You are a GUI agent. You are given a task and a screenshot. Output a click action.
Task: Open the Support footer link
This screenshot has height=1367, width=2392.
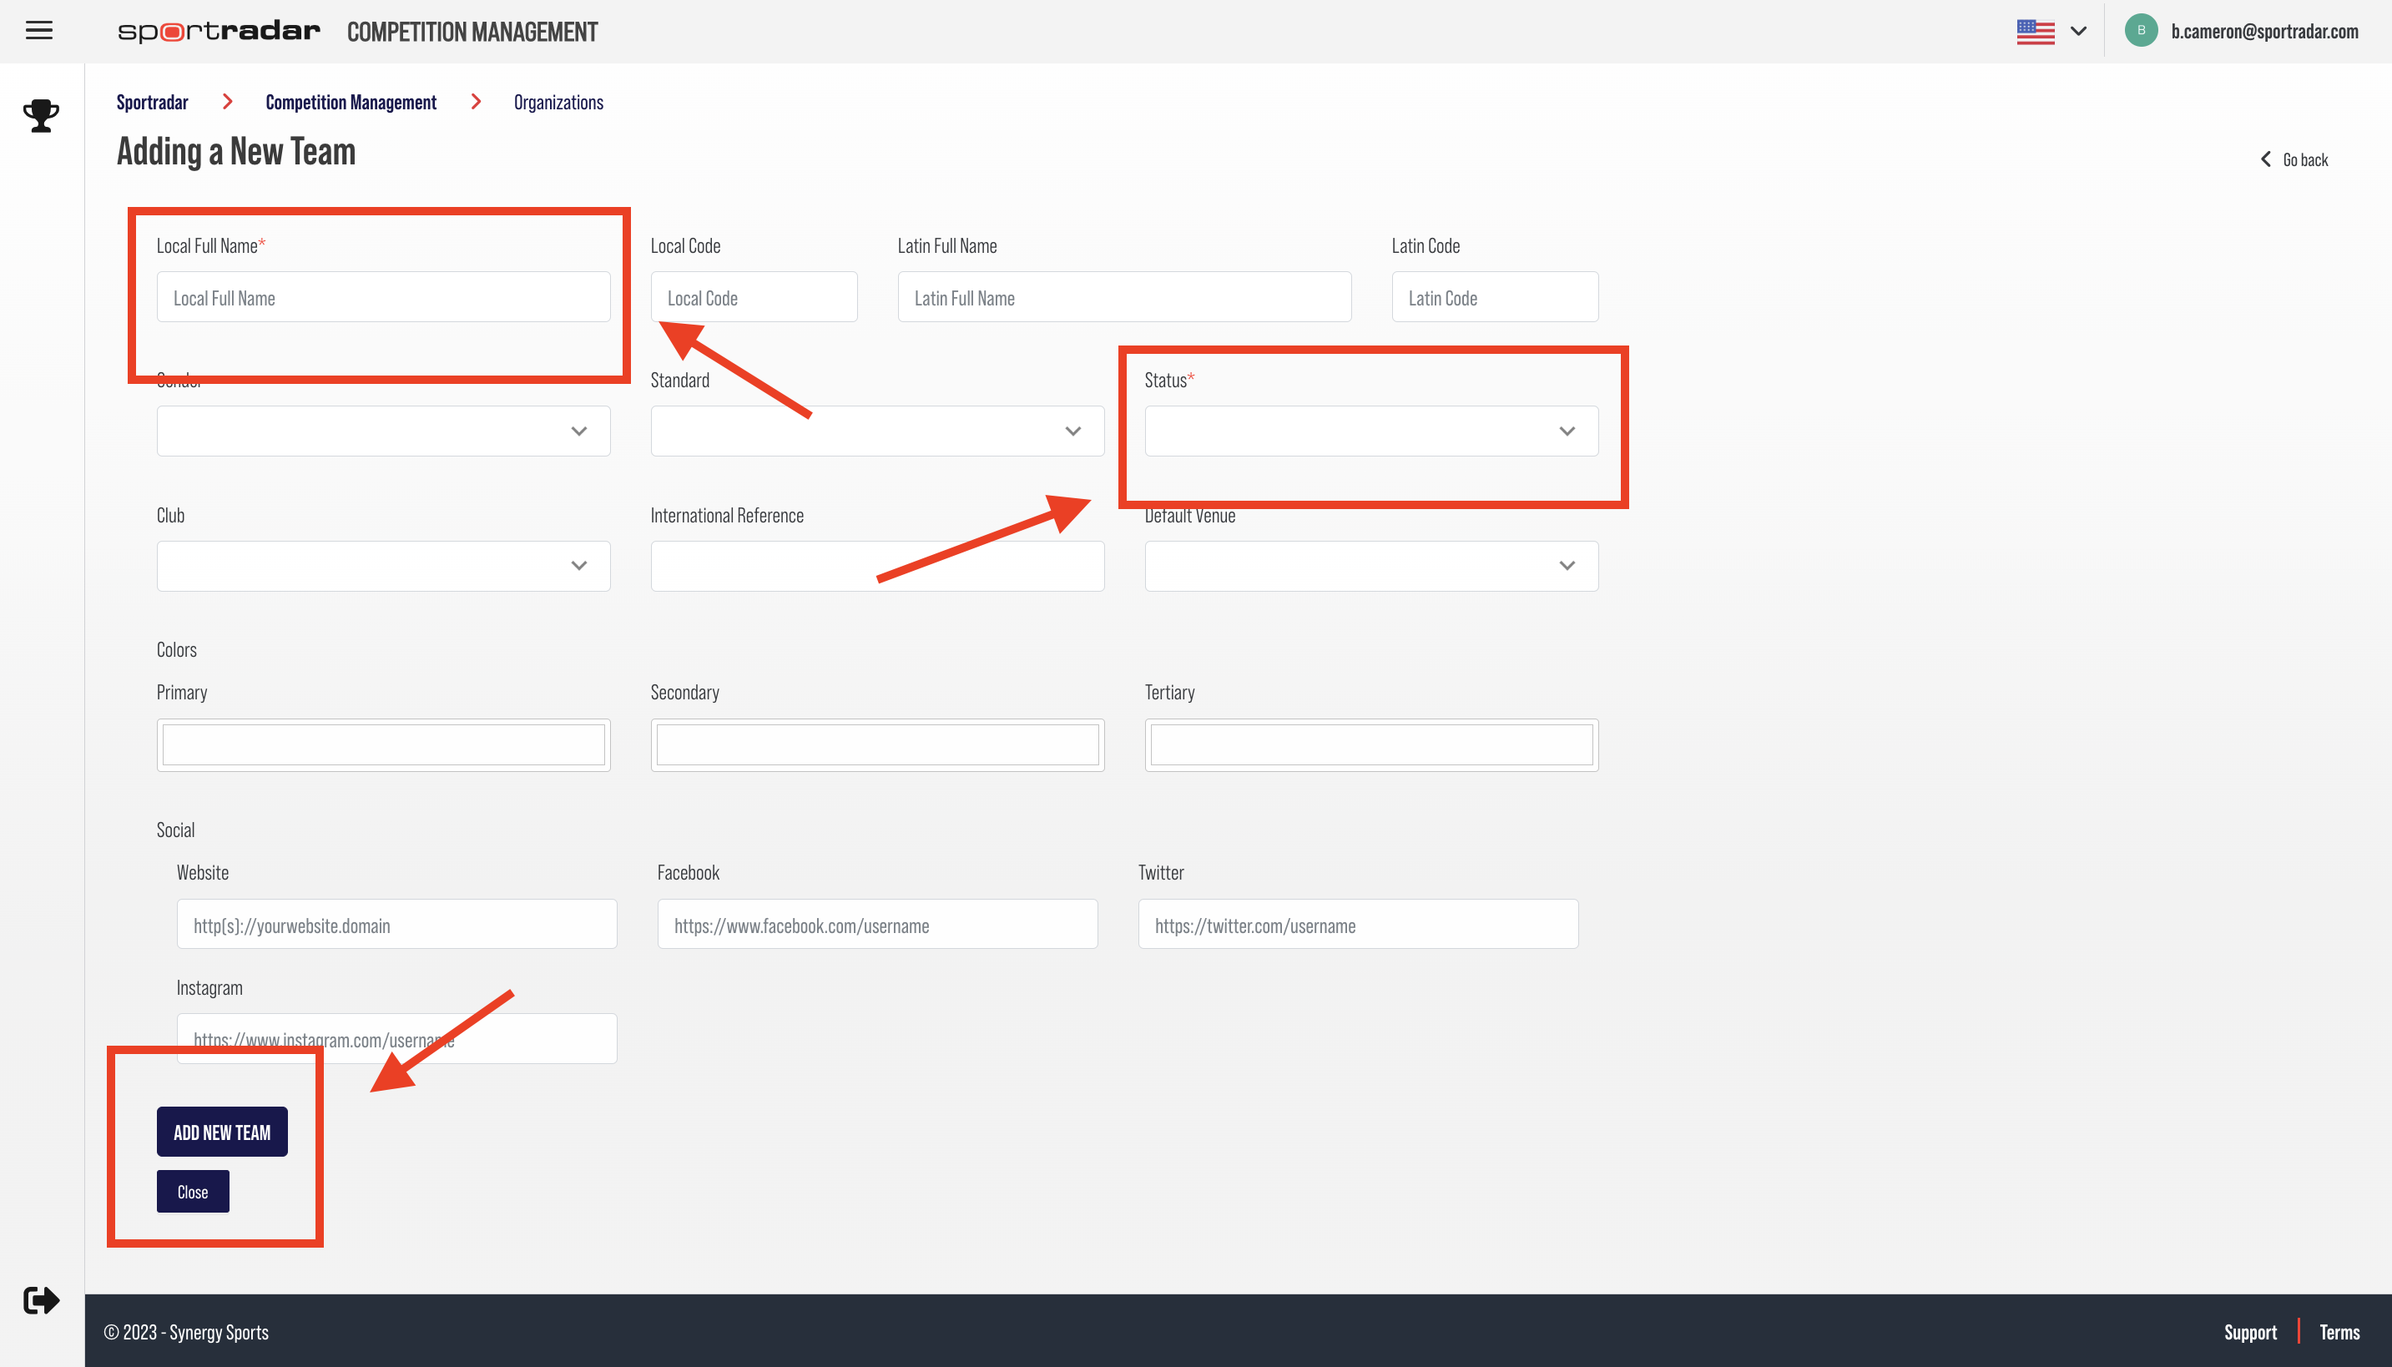pyautogui.click(x=2249, y=1332)
